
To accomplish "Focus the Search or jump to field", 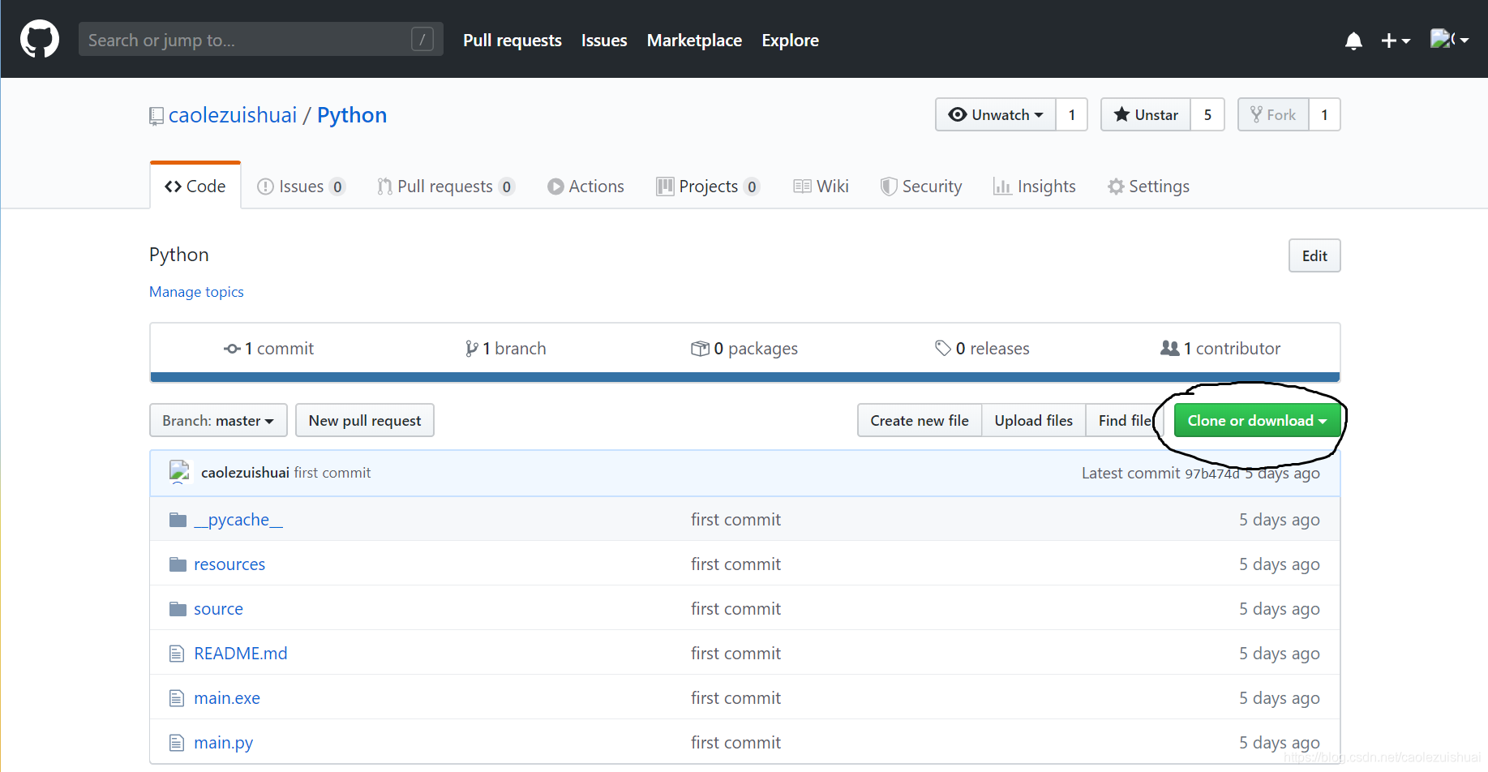I will (260, 39).
